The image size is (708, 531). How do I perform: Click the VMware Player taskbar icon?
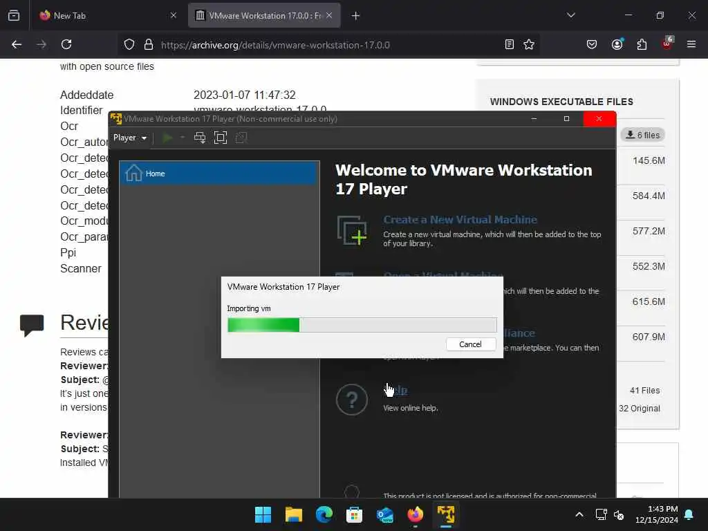[x=446, y=514]
